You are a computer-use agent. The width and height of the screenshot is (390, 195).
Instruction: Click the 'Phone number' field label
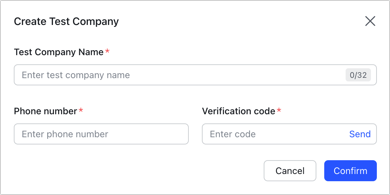click(45, 111)
